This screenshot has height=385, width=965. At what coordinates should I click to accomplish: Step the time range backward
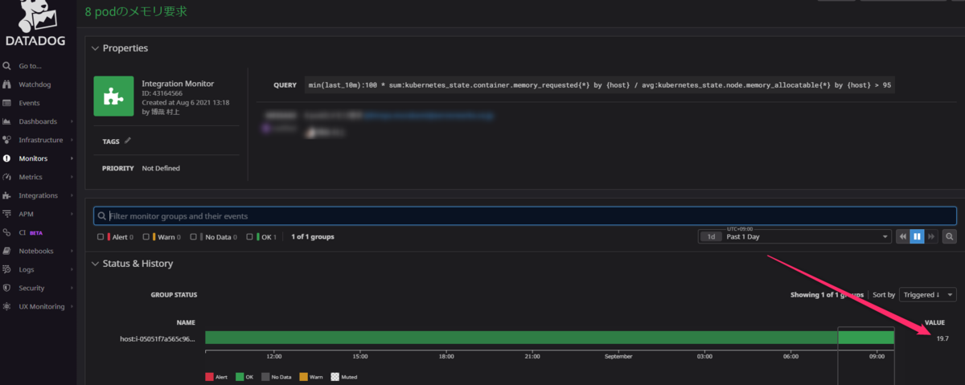click(x=903, y=236)
